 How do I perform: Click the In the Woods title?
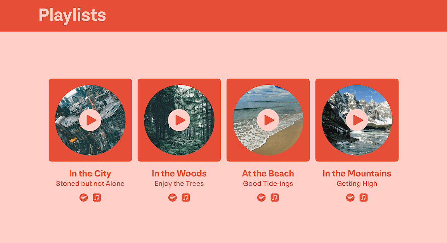pos(179,173)
